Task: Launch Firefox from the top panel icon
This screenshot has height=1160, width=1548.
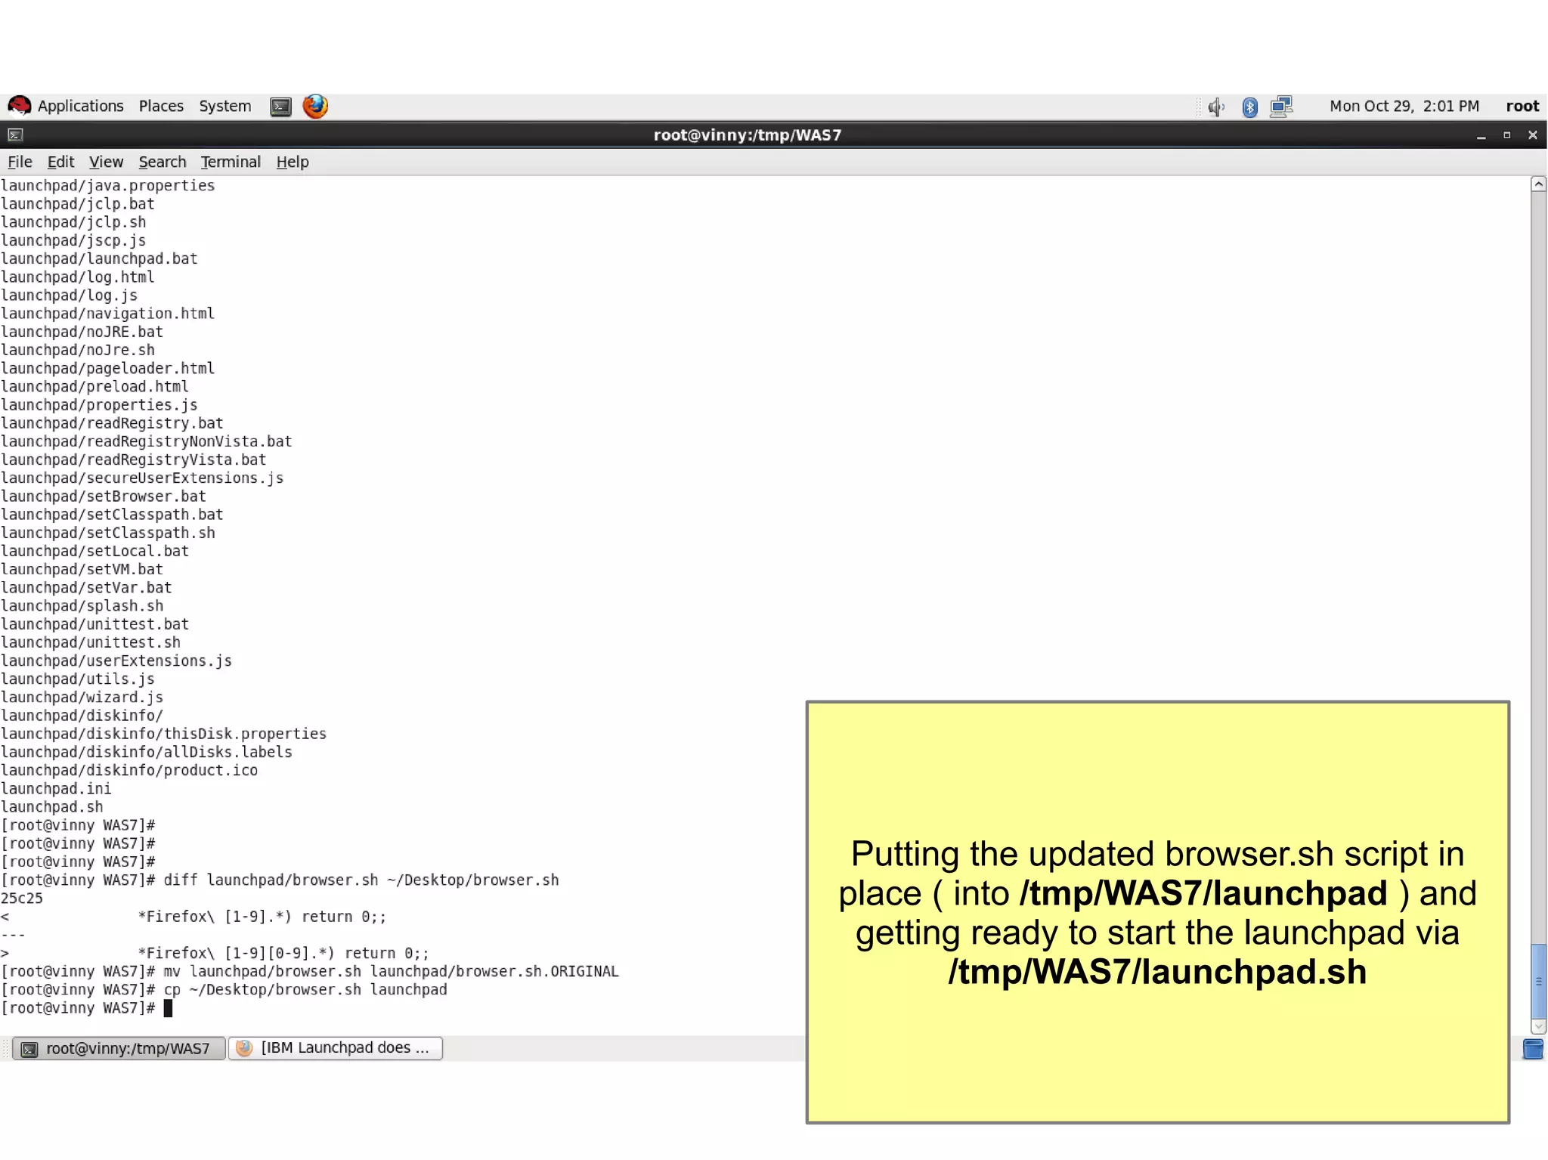Action: pyautogui.click(x=315, y=107)
